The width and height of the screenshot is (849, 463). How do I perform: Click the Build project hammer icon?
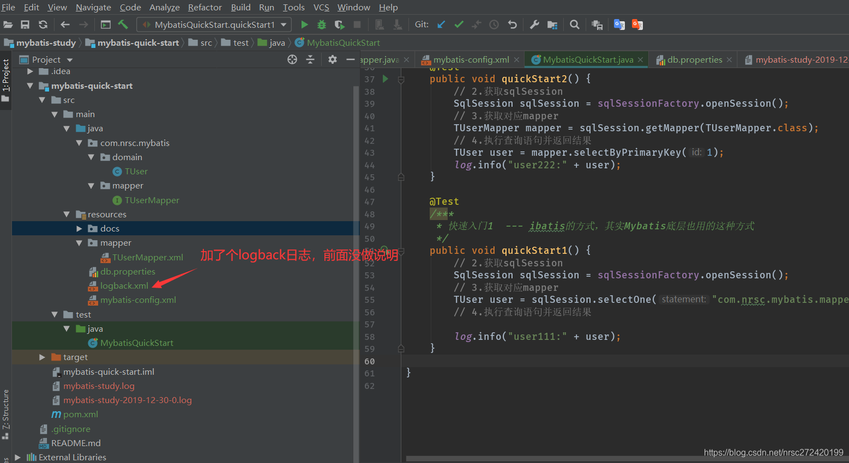(x=123, y=25)
